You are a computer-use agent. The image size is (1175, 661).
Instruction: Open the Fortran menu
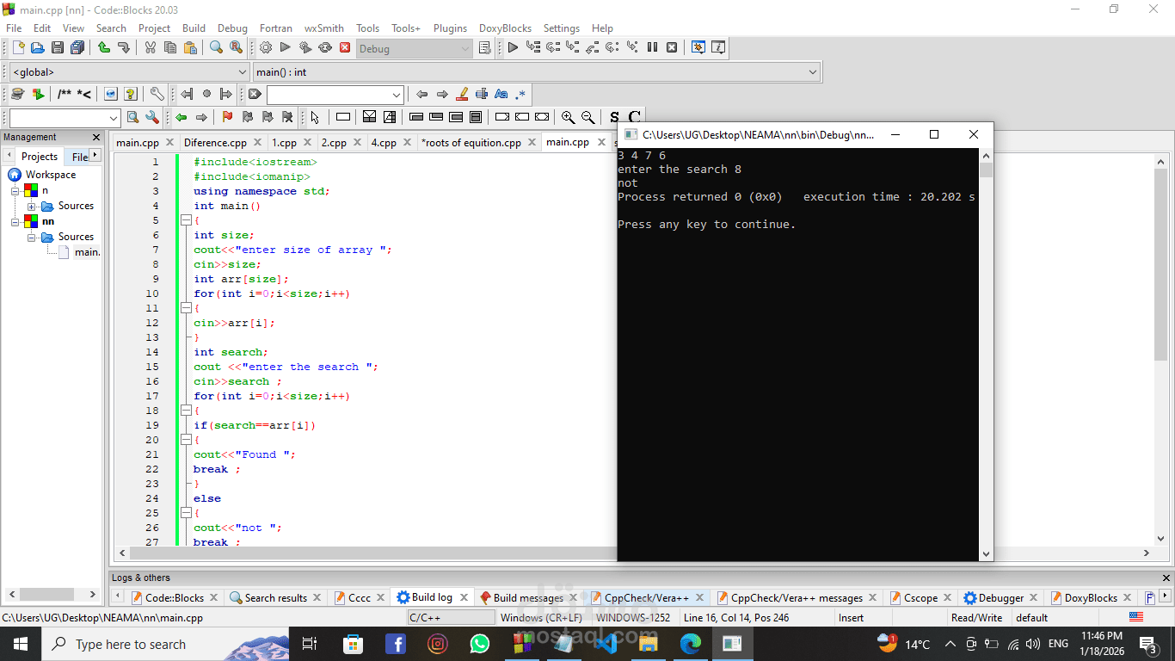point(275,28)
